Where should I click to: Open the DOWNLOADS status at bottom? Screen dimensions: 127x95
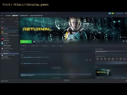pos(66,80)
